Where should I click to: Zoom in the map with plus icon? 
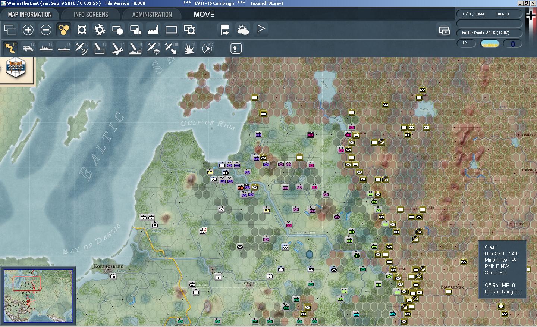[x=28, y=29]
